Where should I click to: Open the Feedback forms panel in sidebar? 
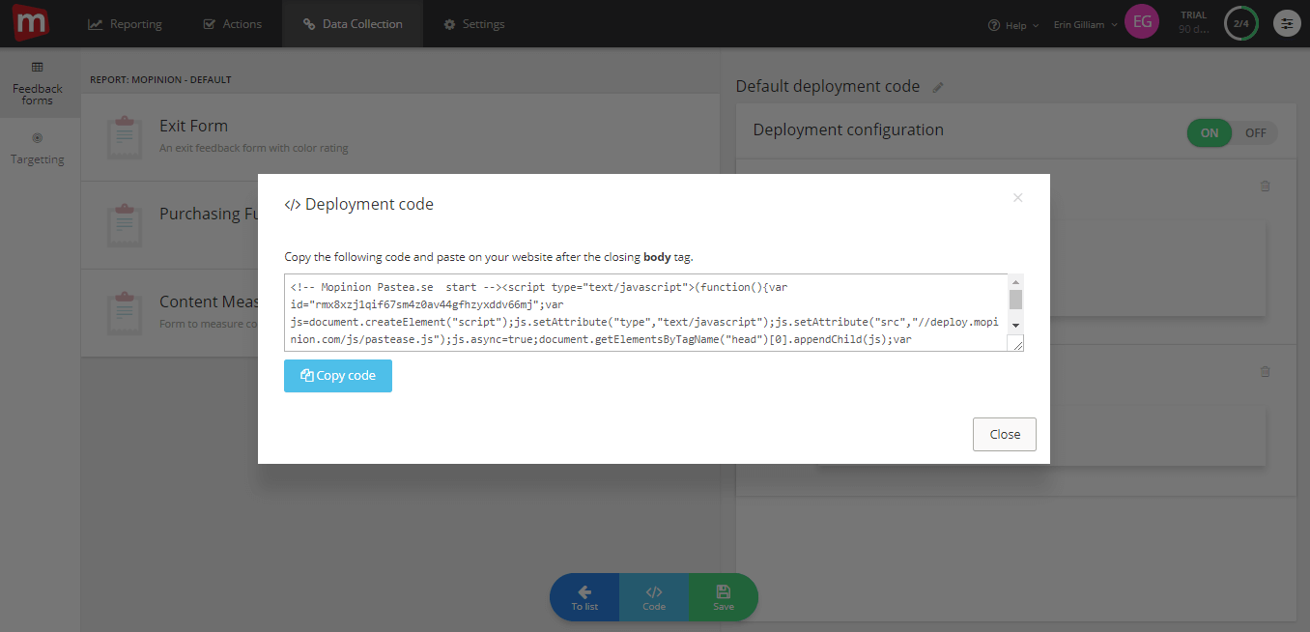pos(37,84)
